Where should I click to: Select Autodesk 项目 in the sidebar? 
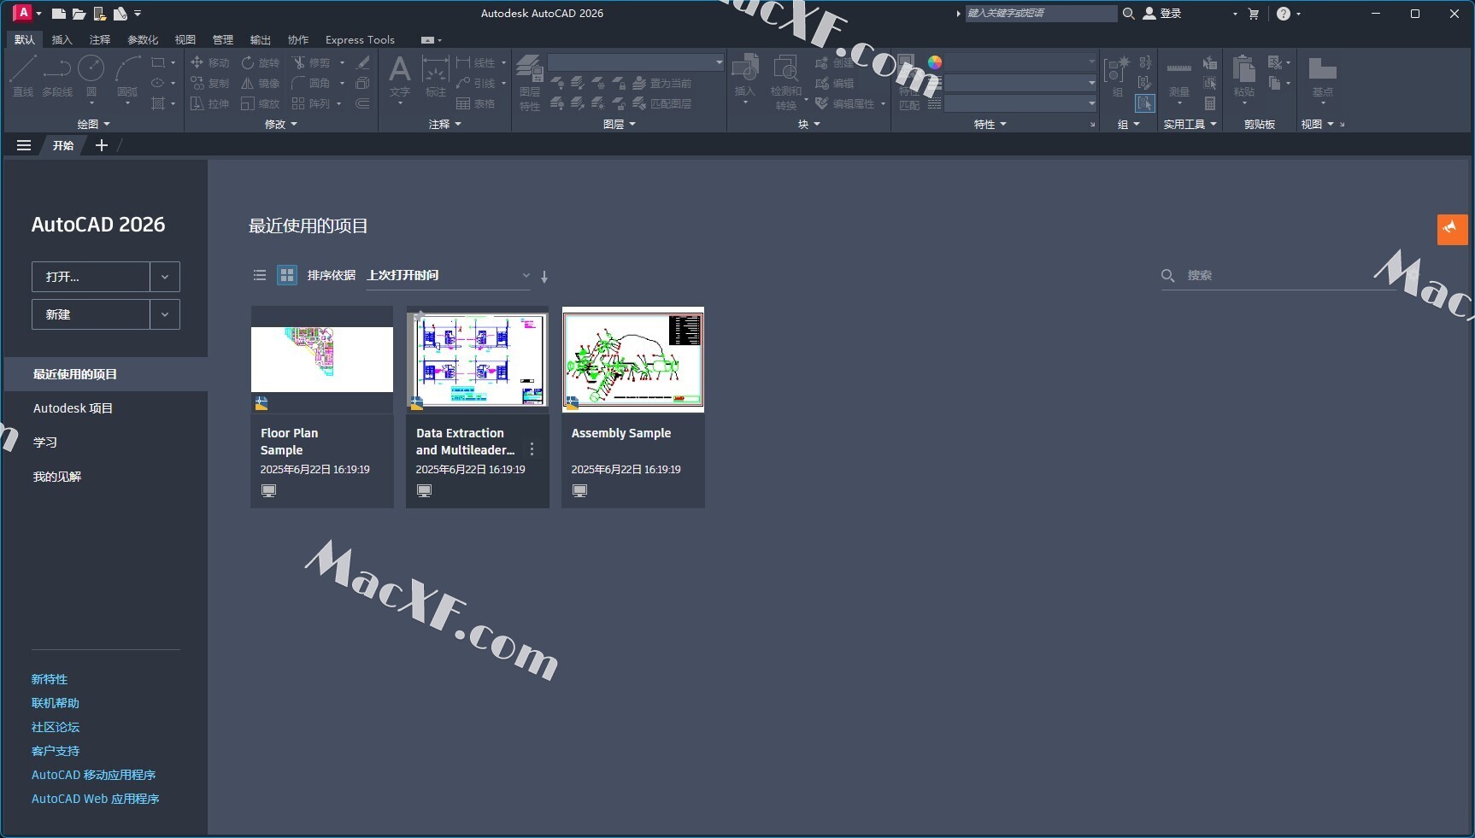coord(73,408)
